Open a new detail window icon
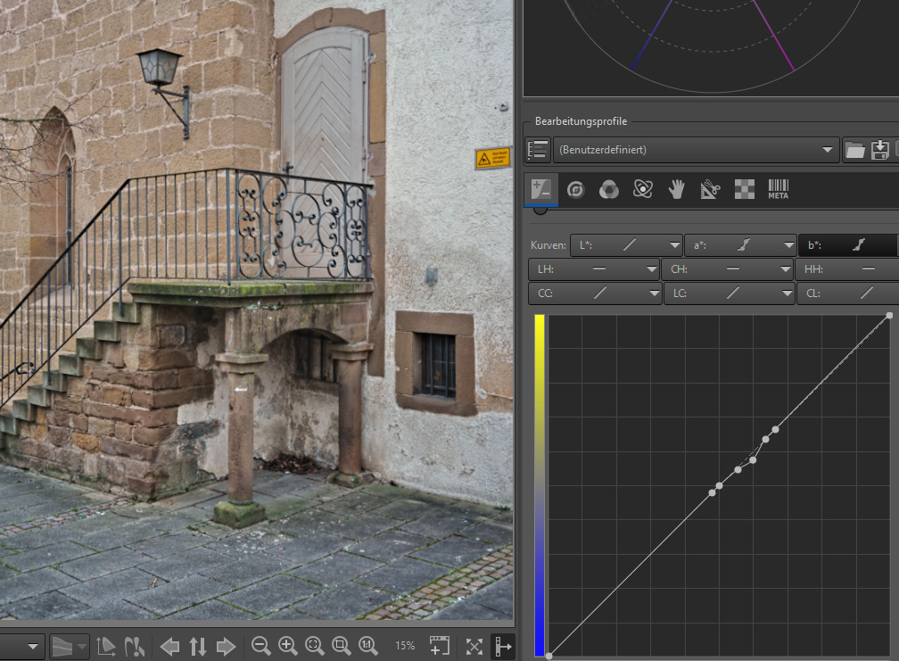 (x=439, y=646)
